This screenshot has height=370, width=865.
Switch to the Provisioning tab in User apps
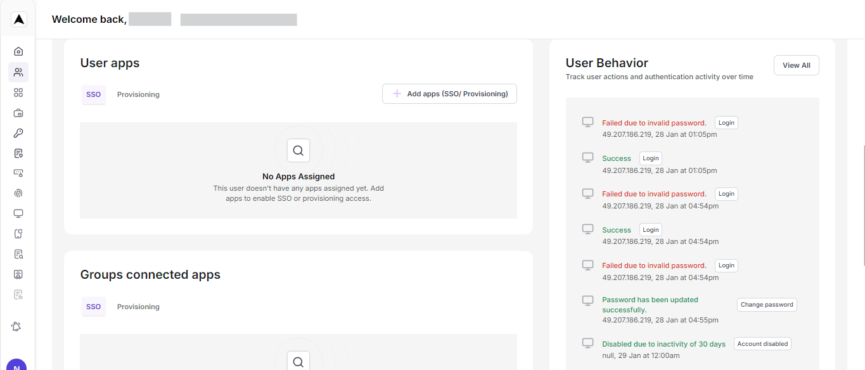[x=138, y=94]
